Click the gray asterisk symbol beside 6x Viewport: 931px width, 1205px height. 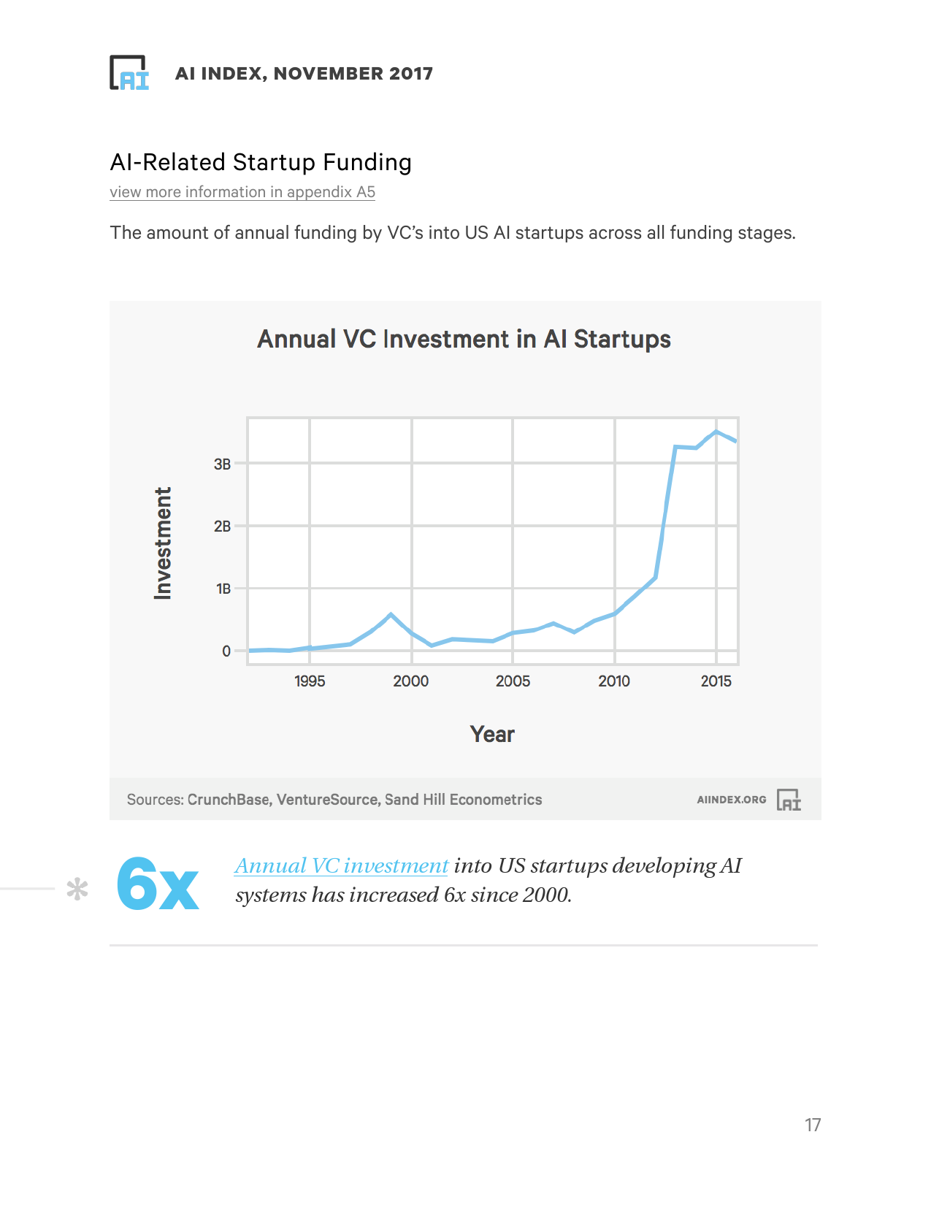pyautogui.click(x=77, y=889)
